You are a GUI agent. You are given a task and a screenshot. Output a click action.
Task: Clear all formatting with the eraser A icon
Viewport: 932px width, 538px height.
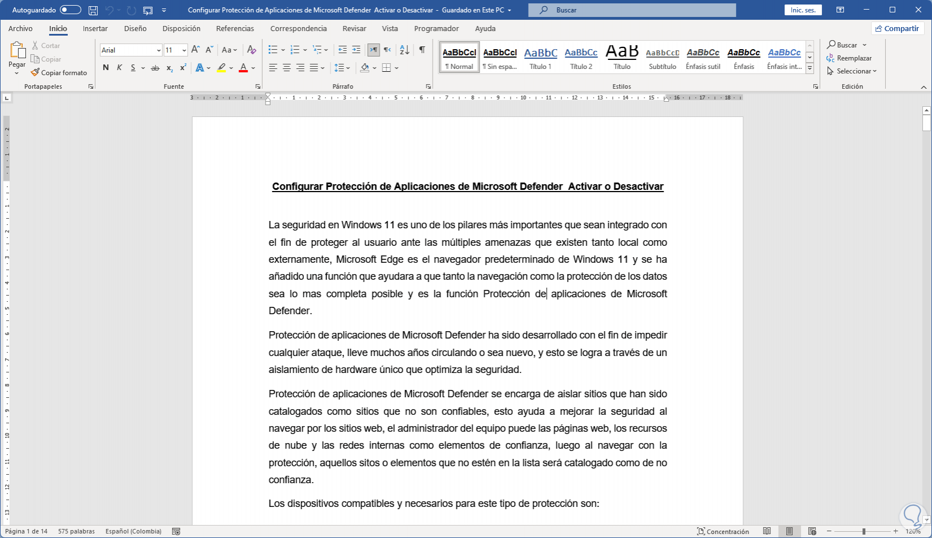click(x=252, y=50)
